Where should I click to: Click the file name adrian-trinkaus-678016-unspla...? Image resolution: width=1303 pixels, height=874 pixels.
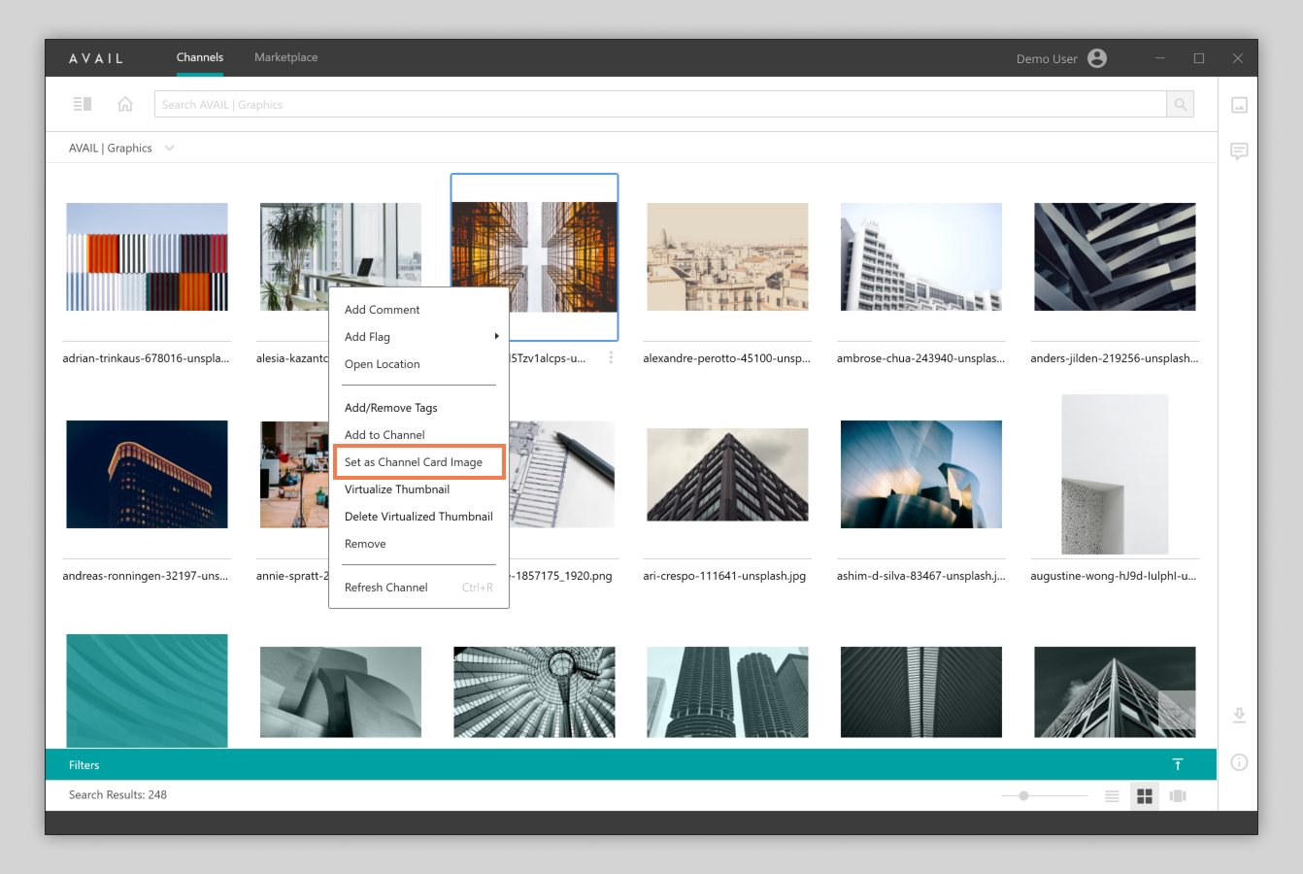[146, 358]
